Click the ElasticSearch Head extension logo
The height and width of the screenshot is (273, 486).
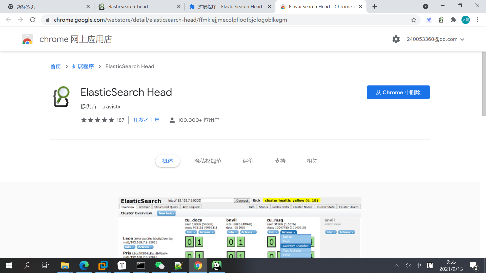click(x=61, y=97)
